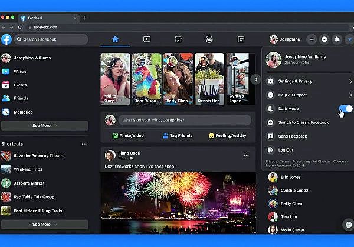This screenshot has width=354, height=247.
Task: Open Messenger from the top bar
Action: (324, 39)
